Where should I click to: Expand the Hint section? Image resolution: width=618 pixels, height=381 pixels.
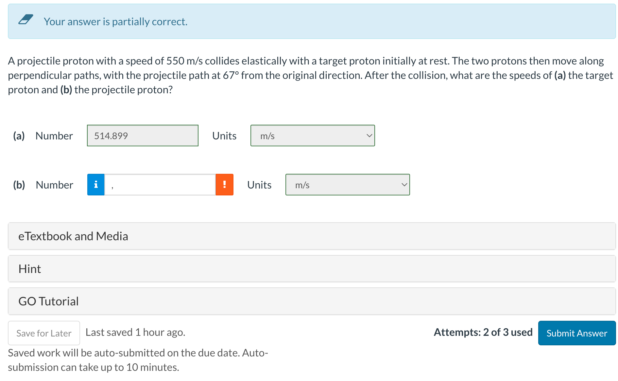point(312,269)
